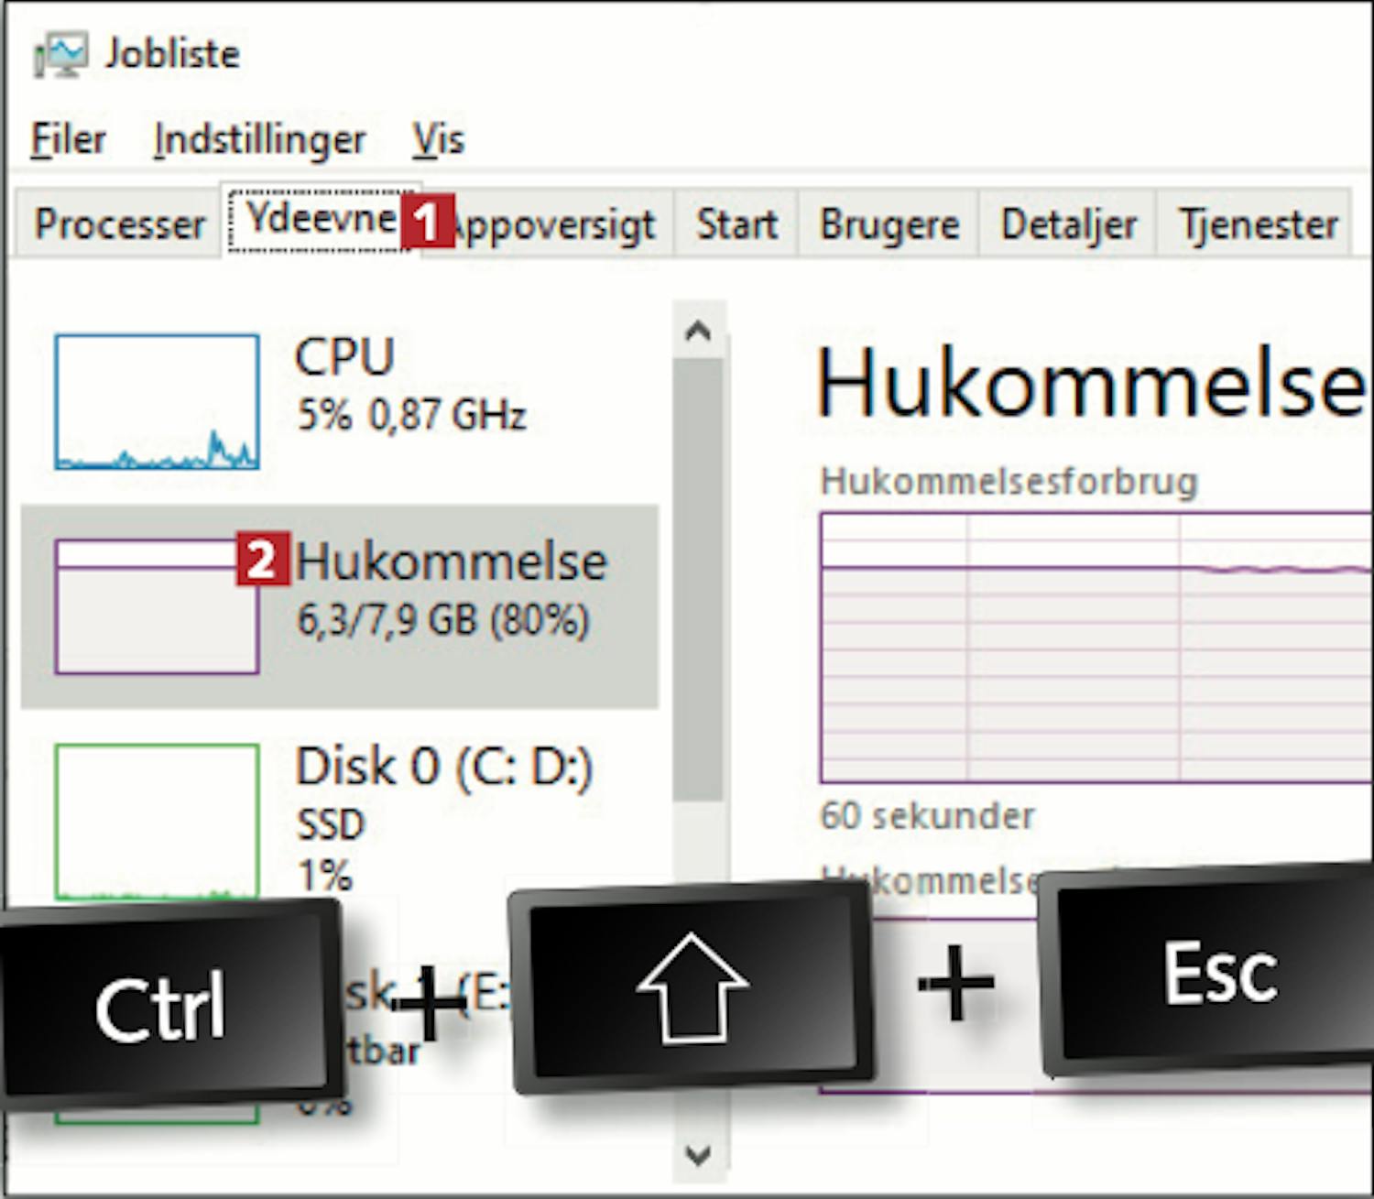Click the red number 2 marker badge

pyautogui.click(x=263, y=559)
